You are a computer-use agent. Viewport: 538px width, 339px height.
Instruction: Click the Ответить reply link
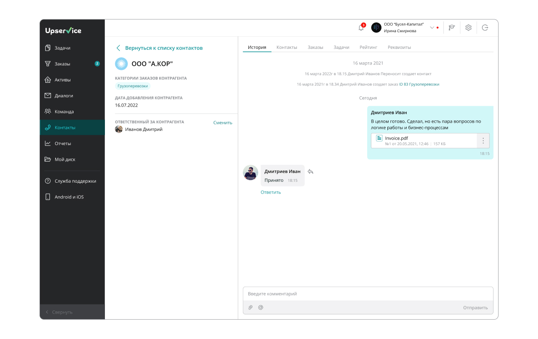click(271, 192)
